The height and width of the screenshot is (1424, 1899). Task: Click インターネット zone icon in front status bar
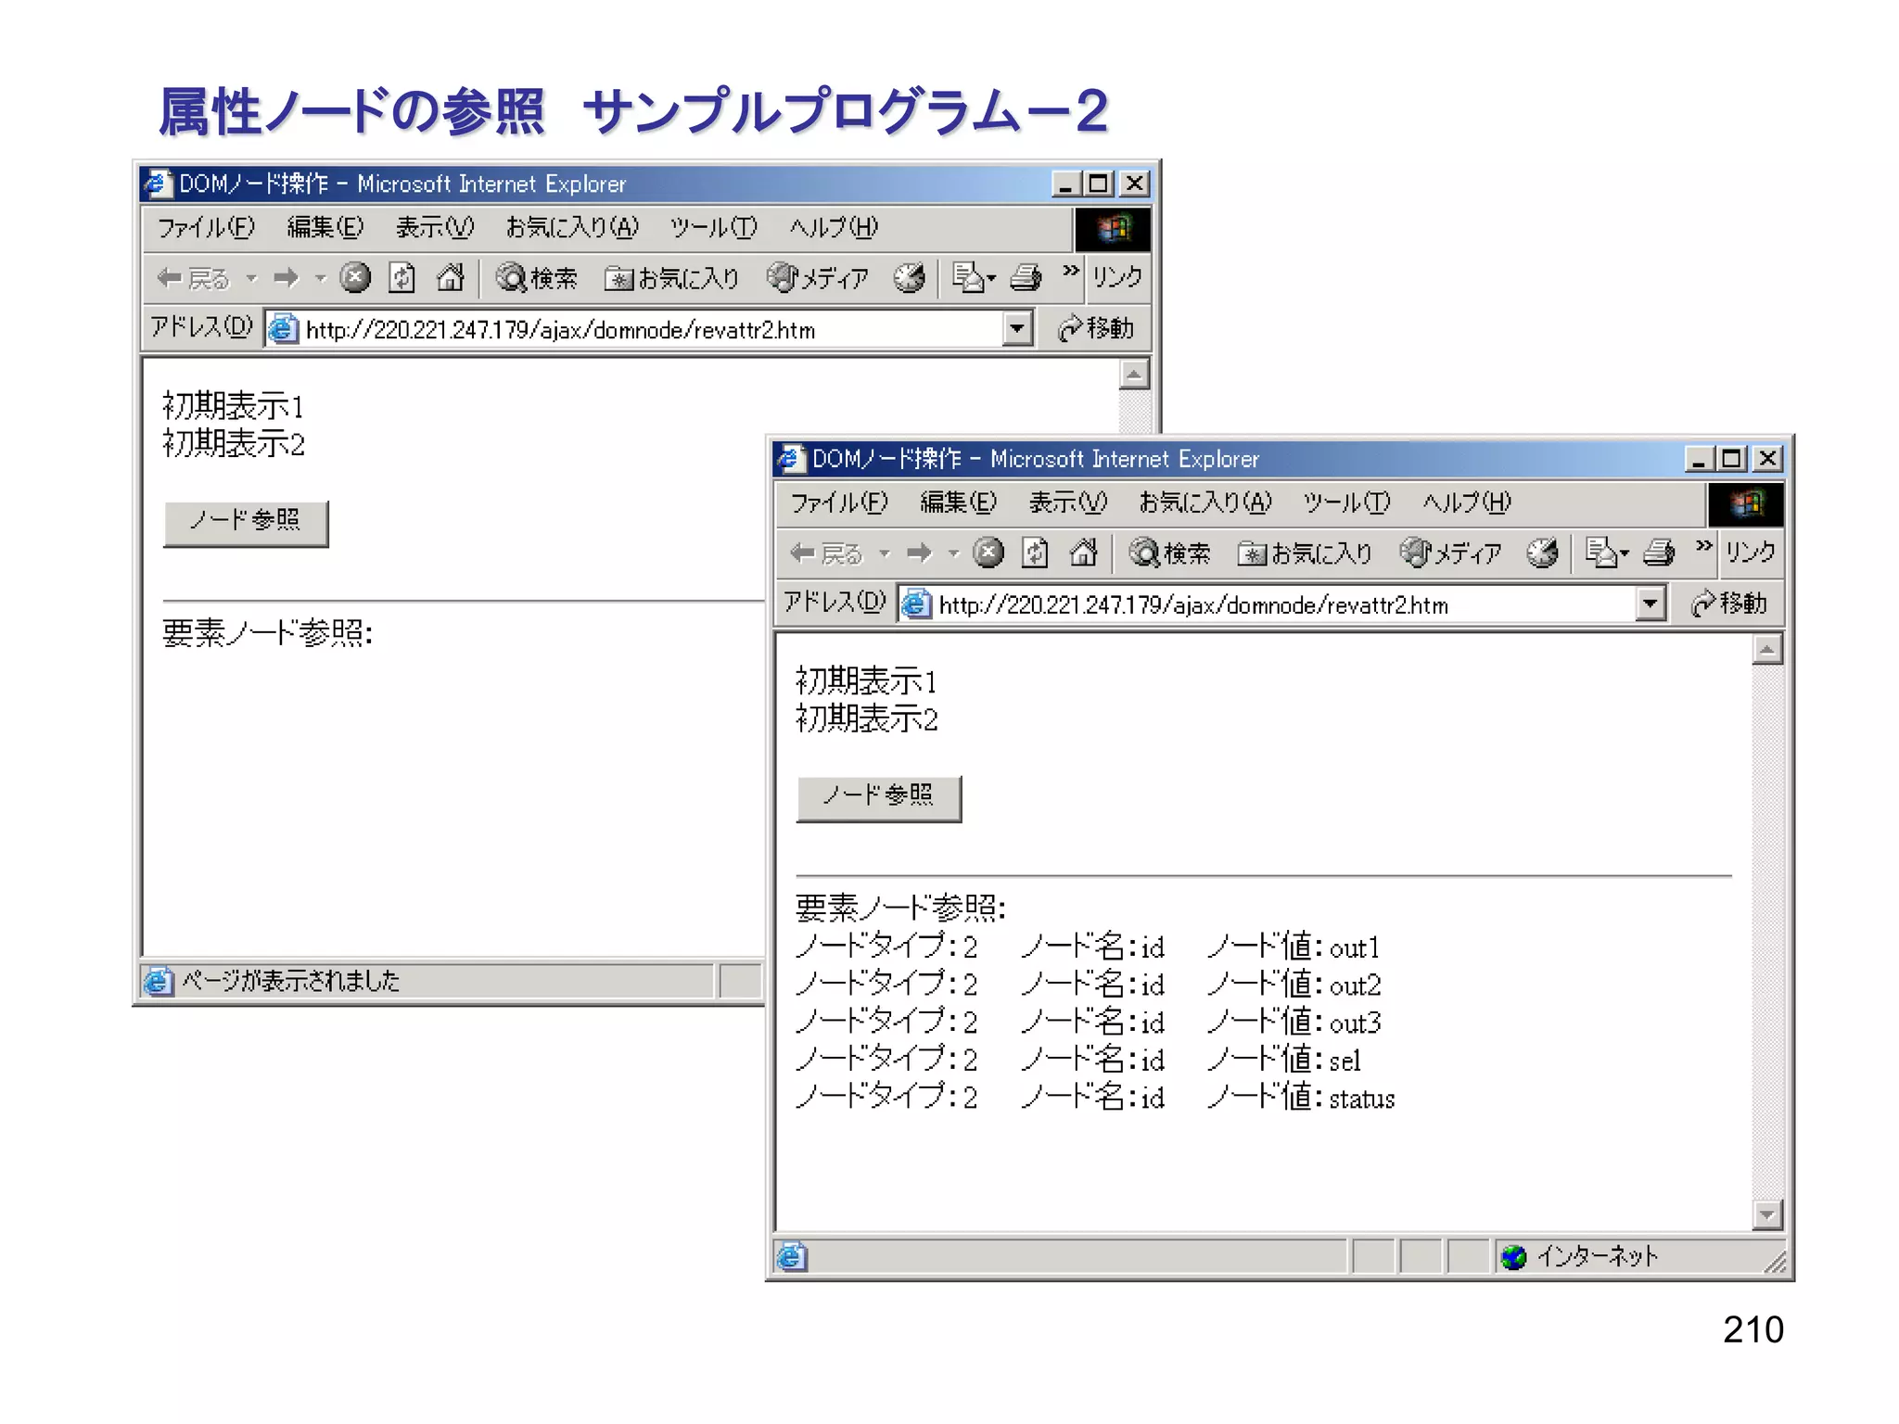pos(1513,1257)
